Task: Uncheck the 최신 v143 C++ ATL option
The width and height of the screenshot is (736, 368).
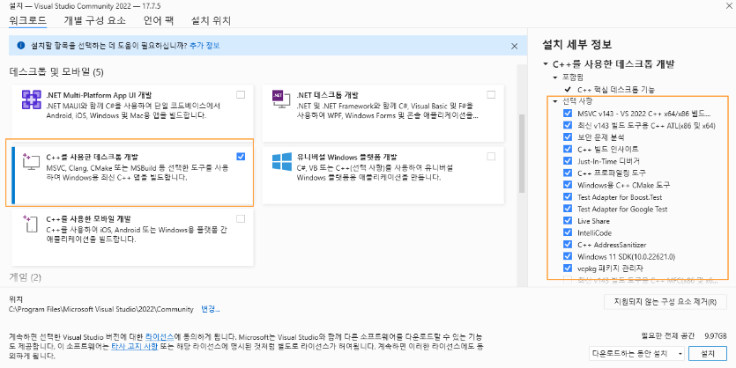Action: pyautogui.click(x=568, y=125)
